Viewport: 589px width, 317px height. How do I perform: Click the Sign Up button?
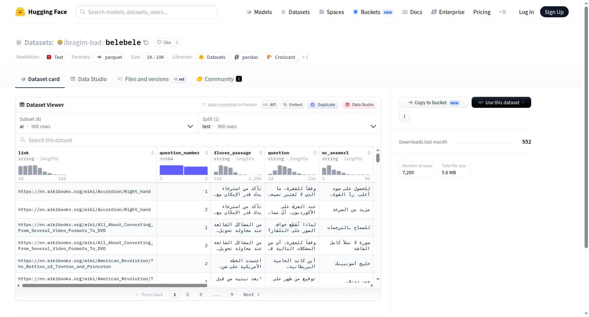(x=554, y=12)
